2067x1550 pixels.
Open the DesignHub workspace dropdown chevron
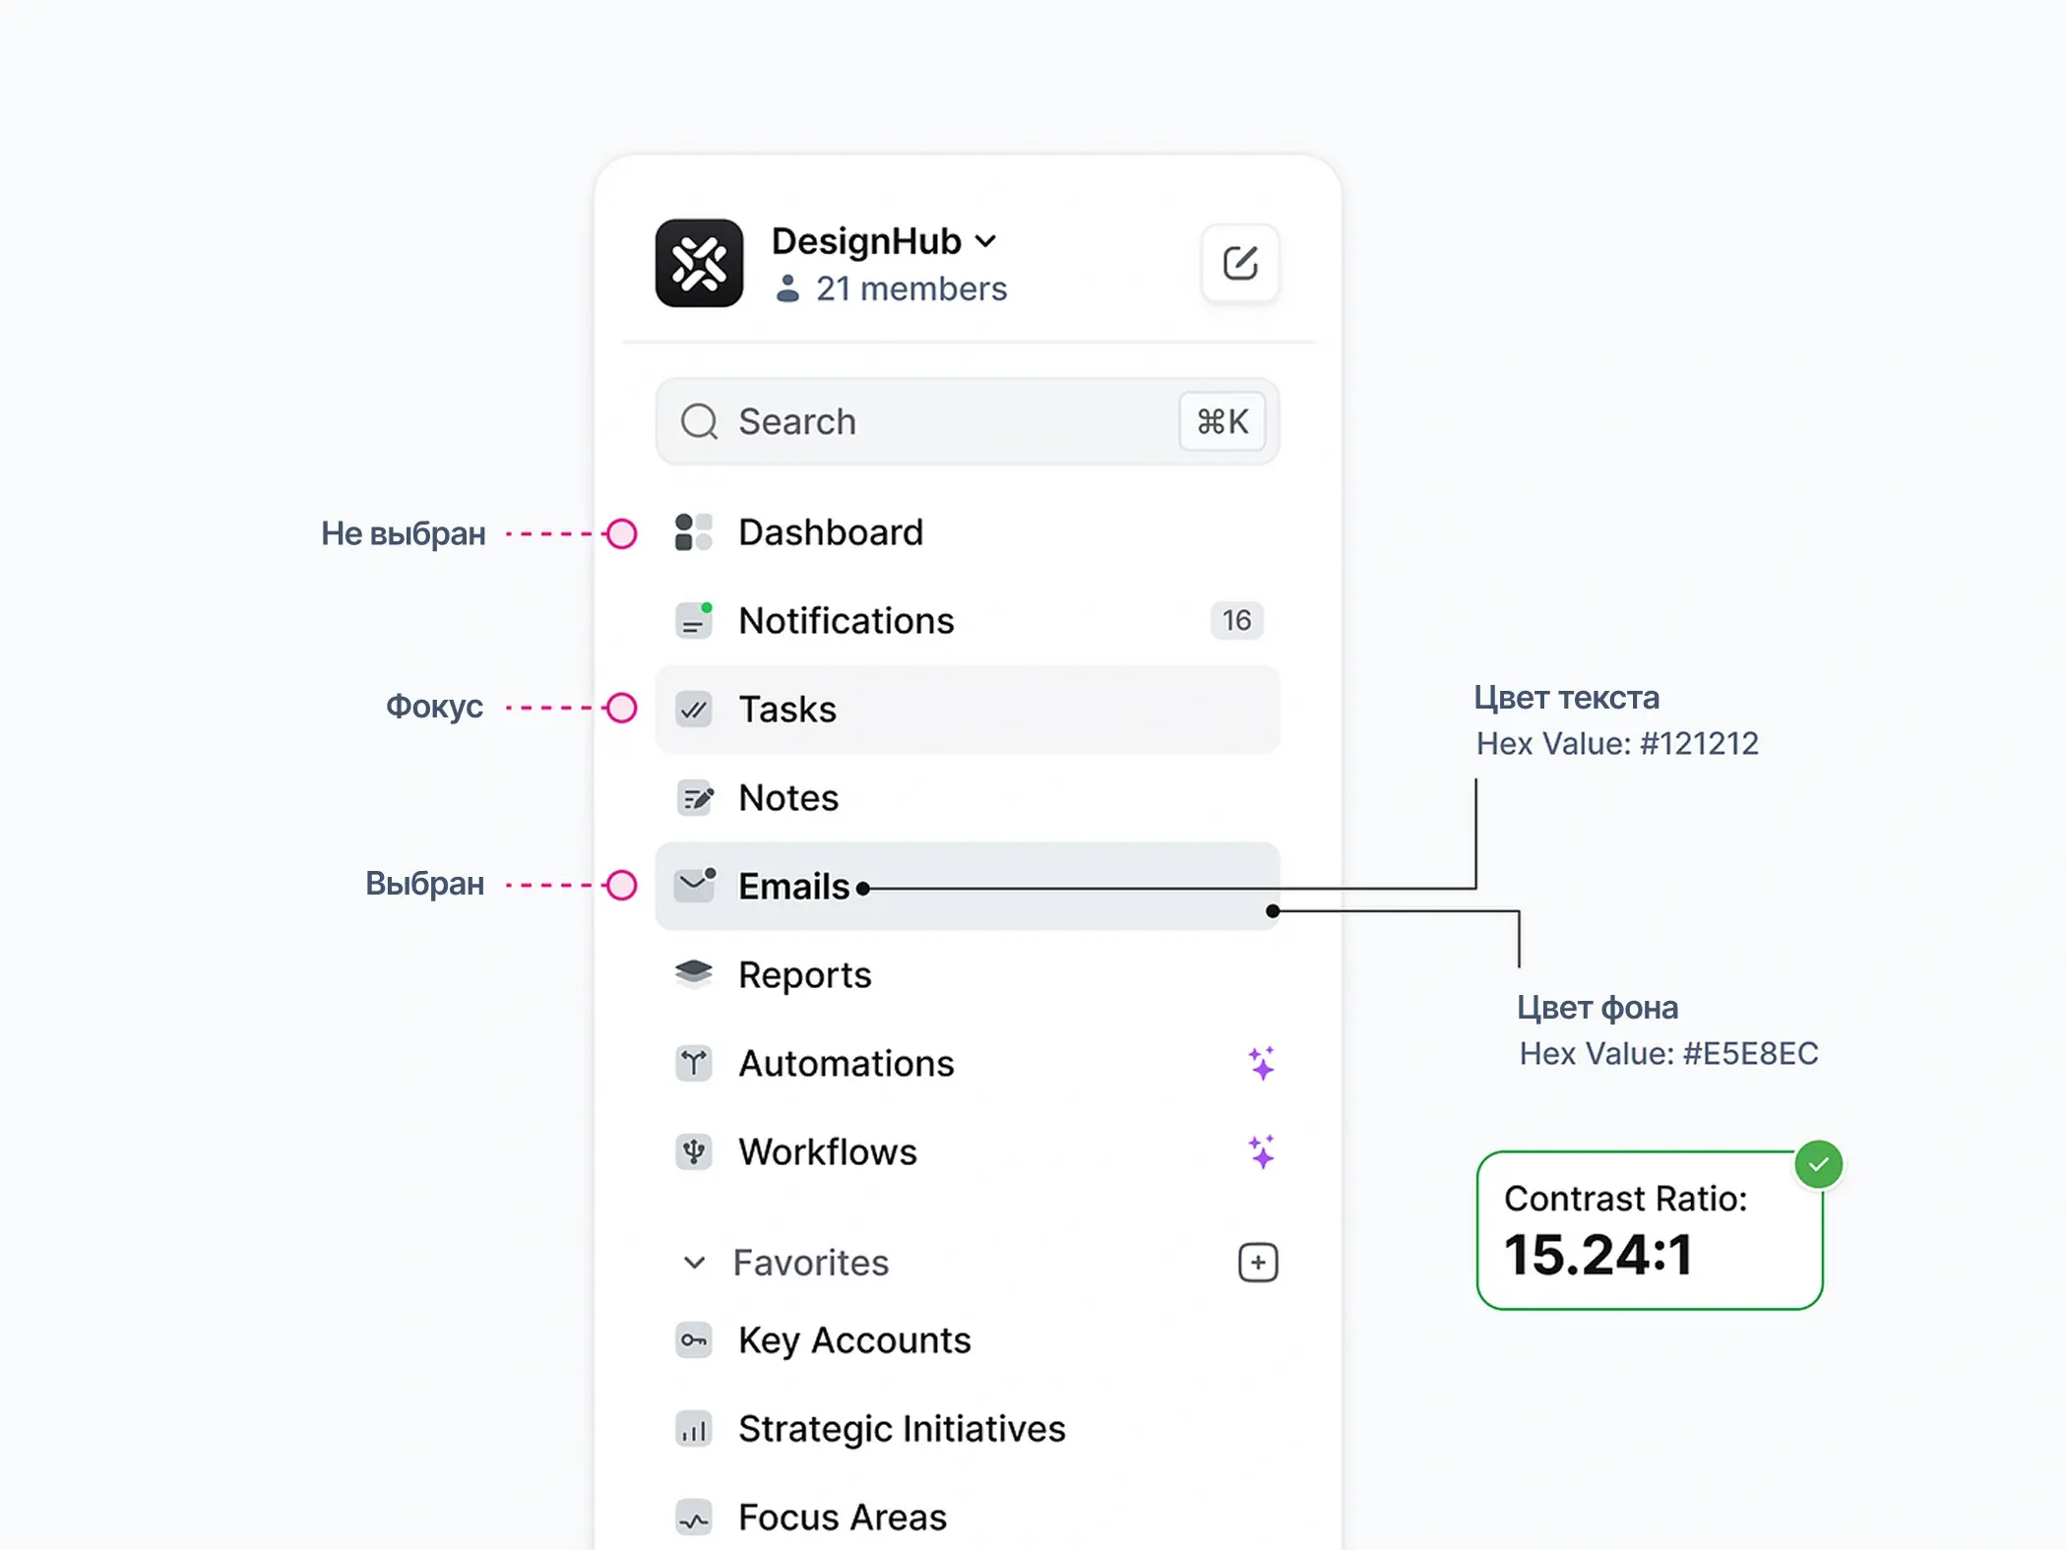(986, 241)
